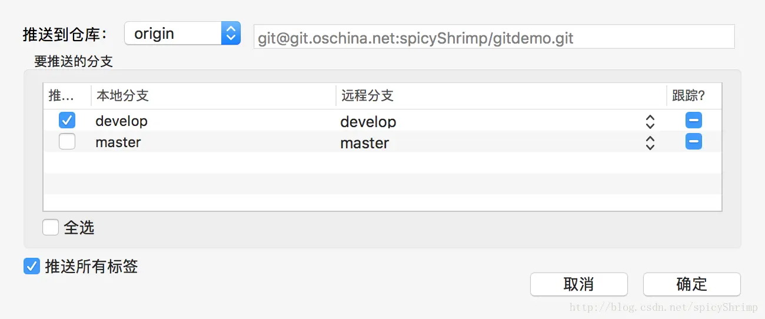Viewport: 765px width, 319px height.
Task: Uncheck the develop branch push checkbox
Action: (x=67, y=121)
